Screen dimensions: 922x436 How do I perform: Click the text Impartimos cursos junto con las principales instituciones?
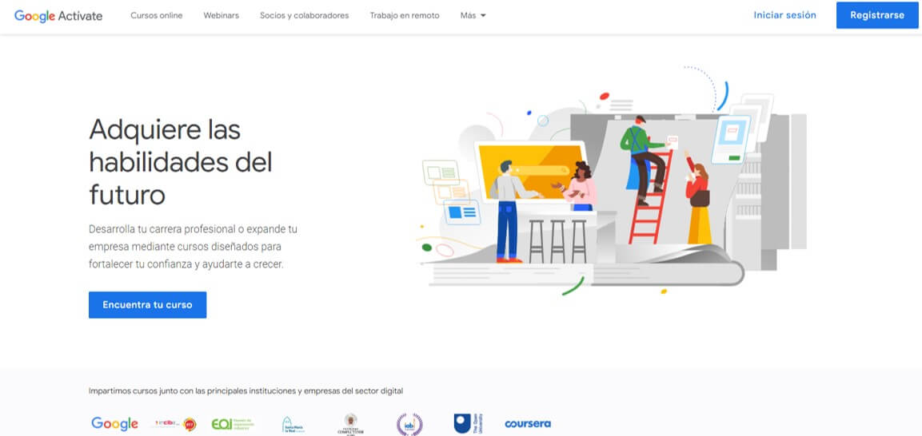click(245, 390)
